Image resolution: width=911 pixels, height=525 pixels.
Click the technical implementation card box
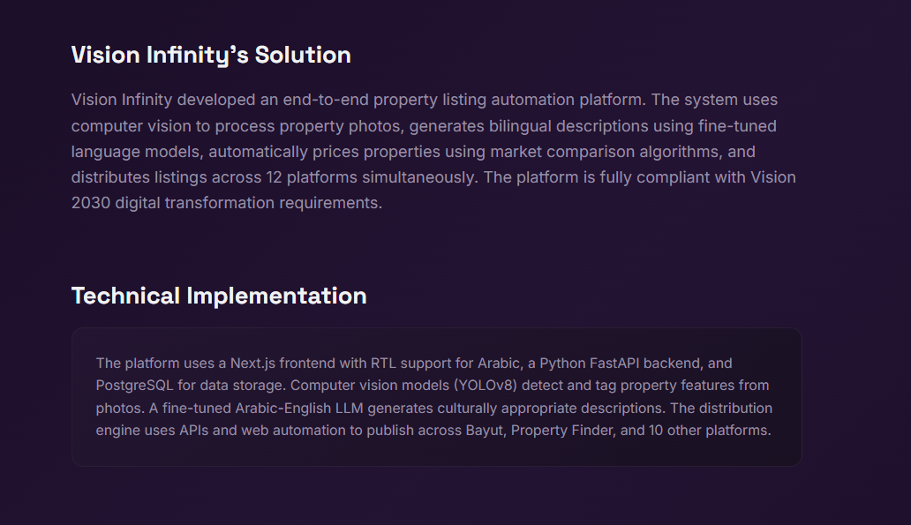pos(436,397)
